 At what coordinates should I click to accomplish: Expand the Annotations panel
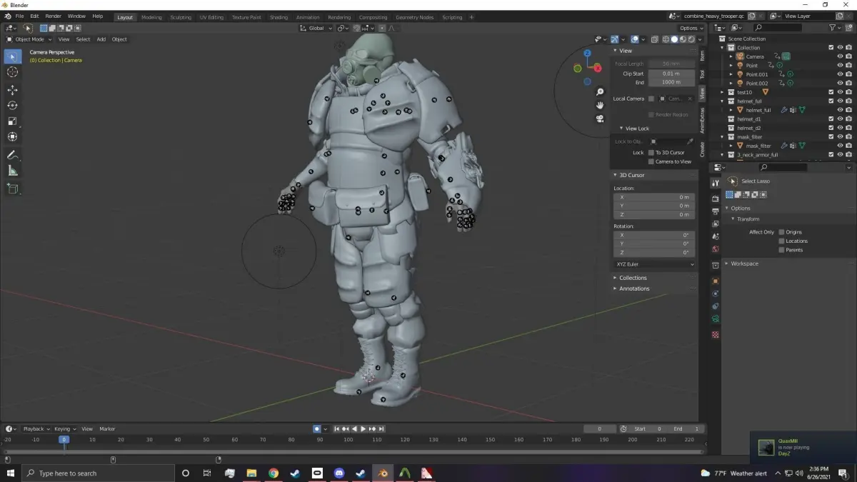coord(634,288)
